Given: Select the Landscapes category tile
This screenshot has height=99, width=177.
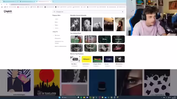Looking at the screenshot, I should coord(118,39).
